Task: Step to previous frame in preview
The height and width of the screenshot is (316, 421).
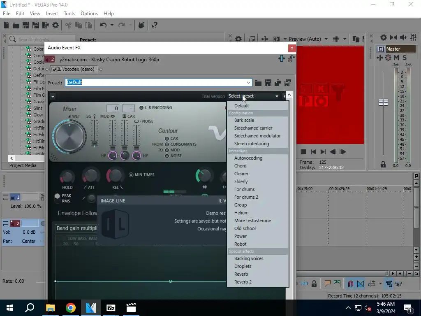Action: tap(333, 152)
